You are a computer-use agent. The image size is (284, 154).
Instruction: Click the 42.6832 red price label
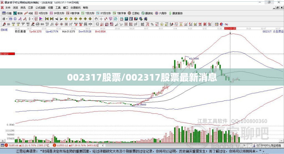pyautogui.click(x=7, y=54)
